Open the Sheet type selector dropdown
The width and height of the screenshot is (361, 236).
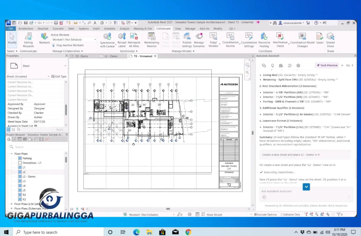click(65, 66)
